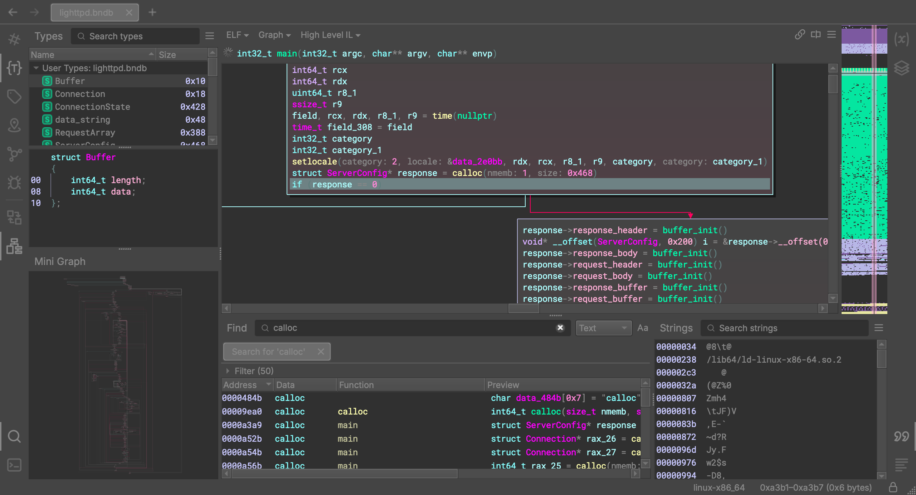Open the Types panel hamburger menu
The height and width of the screenshot is (495, 916).
click(x=210, y=36)
